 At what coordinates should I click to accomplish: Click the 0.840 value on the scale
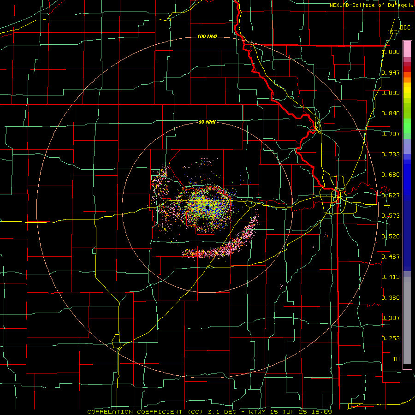(391, 113)
